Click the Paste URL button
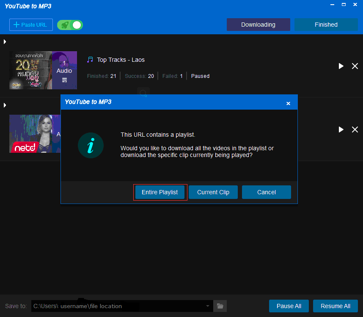 (31, 25)
